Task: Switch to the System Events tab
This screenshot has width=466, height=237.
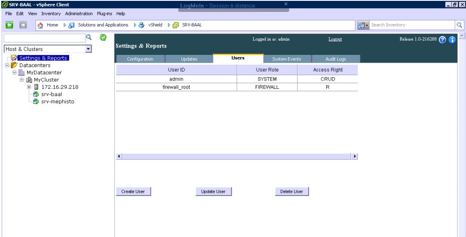Action: pyautogui.click(x=286, y=59)
